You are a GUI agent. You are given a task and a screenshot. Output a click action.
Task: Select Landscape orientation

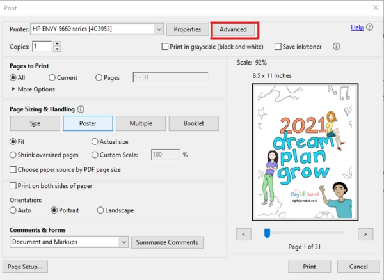tap(100, 210)
